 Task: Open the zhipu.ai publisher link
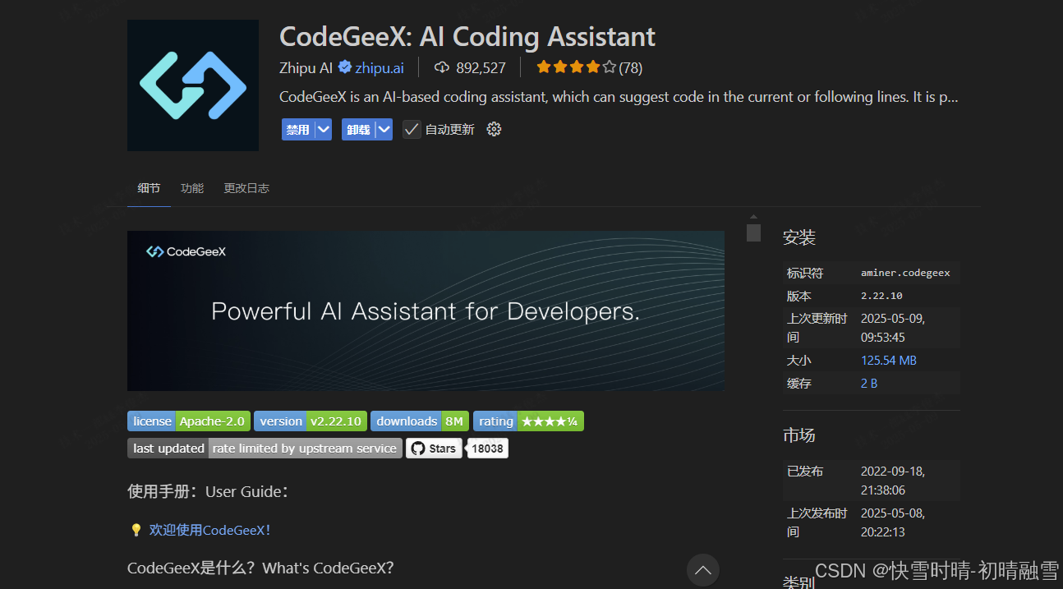click(380, 67)
